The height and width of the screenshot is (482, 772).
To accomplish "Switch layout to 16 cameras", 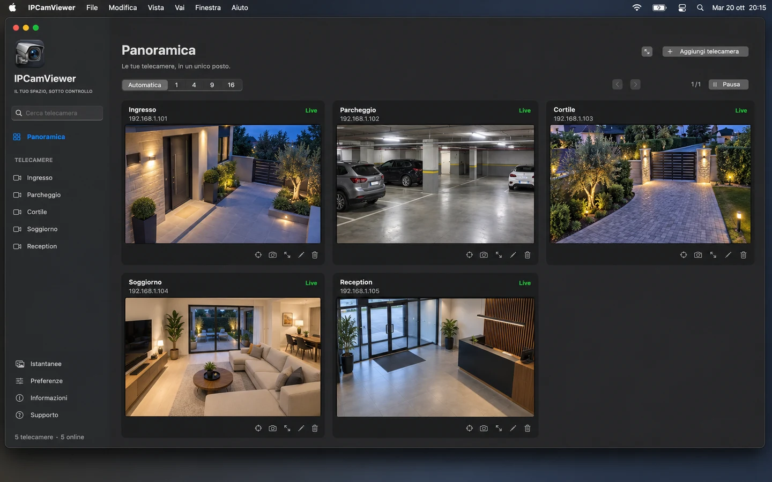I will [x=231, y=85].
